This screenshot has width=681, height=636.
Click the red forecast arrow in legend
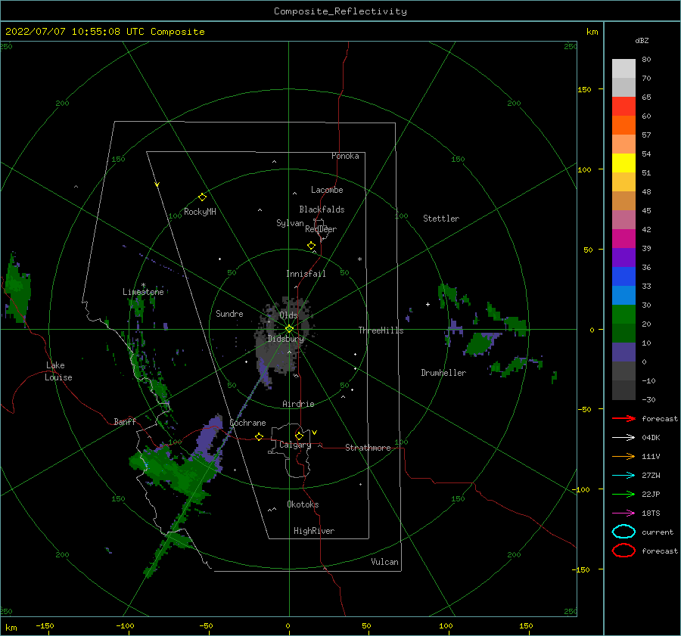(623, 418)
